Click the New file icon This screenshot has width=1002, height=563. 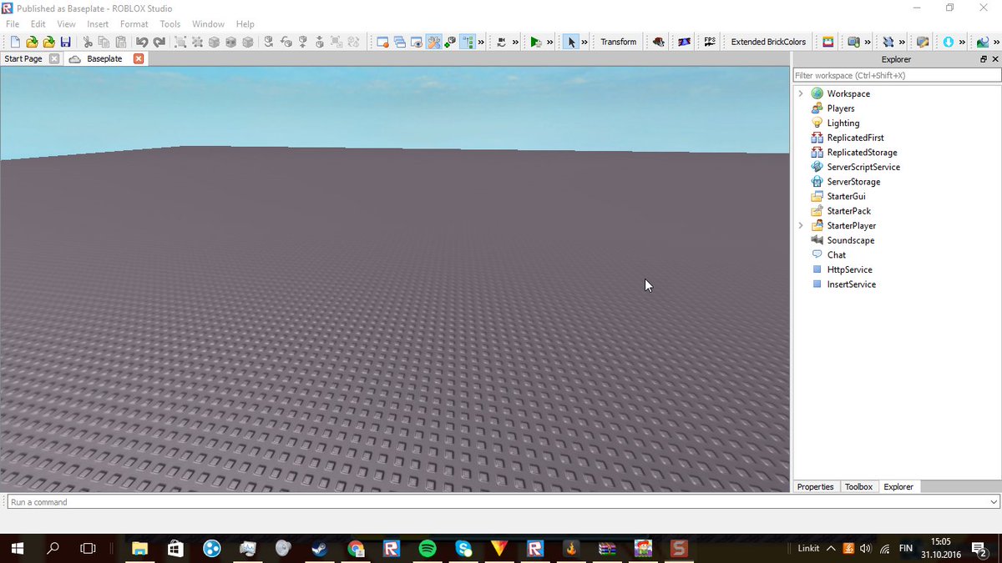(15, 42)
